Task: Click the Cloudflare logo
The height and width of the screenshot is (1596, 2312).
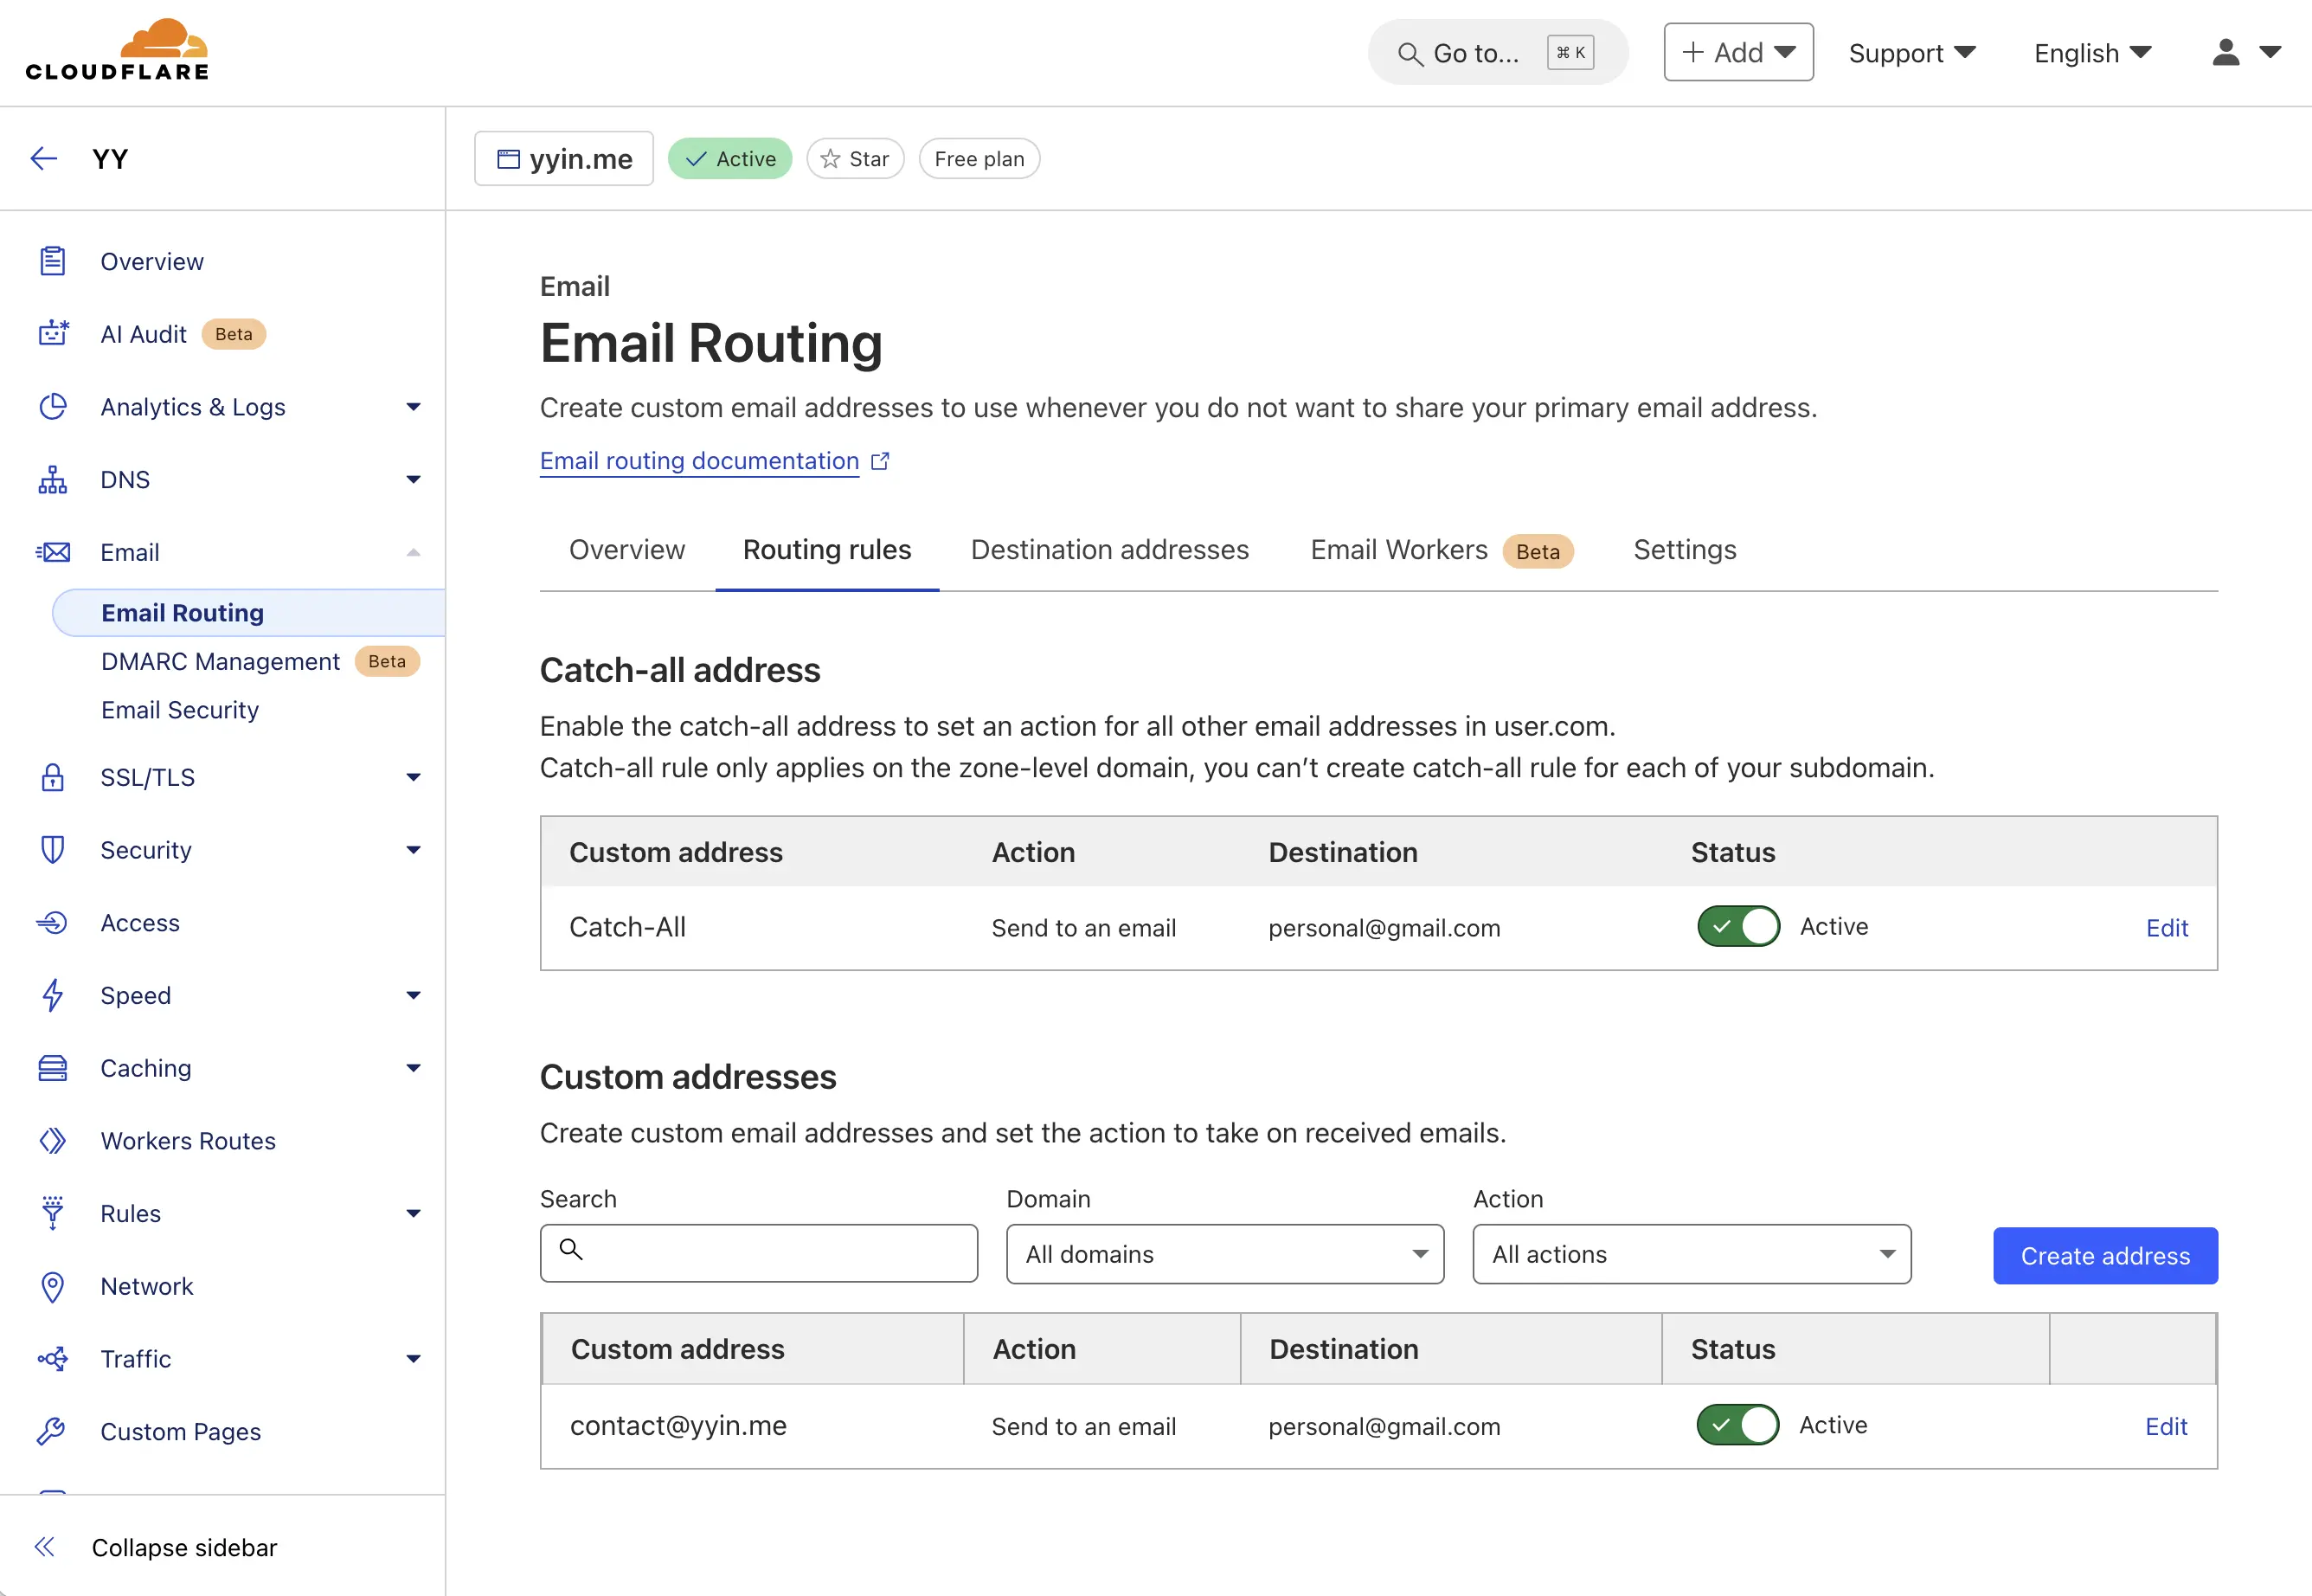Action: (x=117, y=50)
